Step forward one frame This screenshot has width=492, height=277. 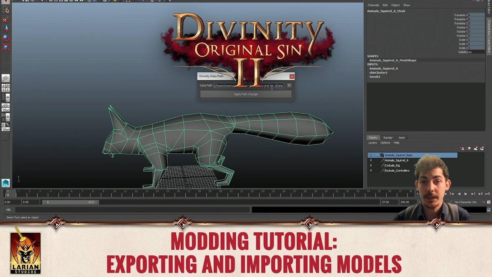tap(480, 194)
